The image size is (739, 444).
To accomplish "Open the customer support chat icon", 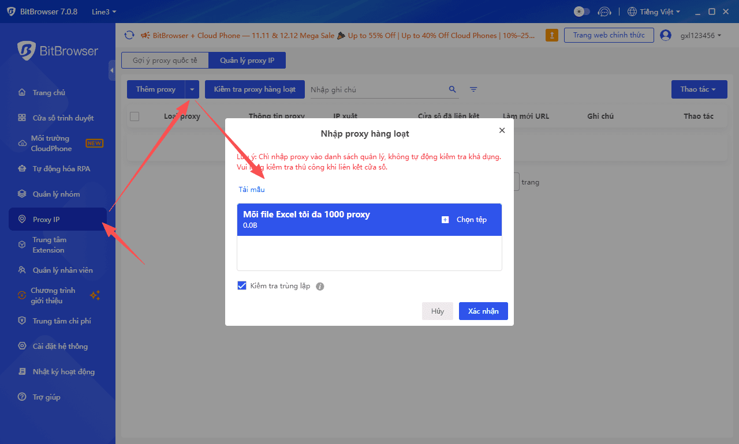I will coord(604,12).
